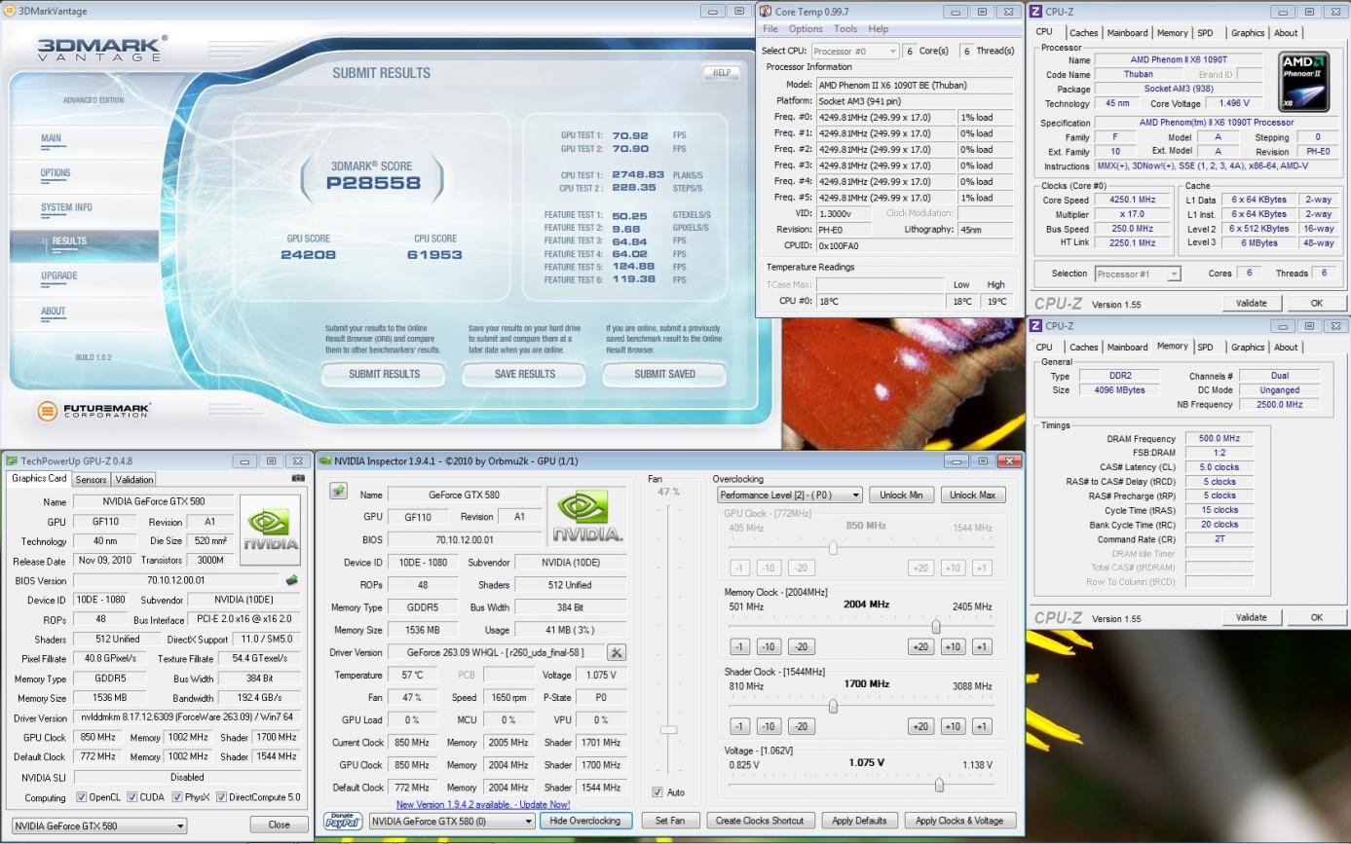Image resolution: width=1351 pixels, height=844 pixels.
Task: Click the GPU-Z title bar icon
Action: click(x=12, y=460)
